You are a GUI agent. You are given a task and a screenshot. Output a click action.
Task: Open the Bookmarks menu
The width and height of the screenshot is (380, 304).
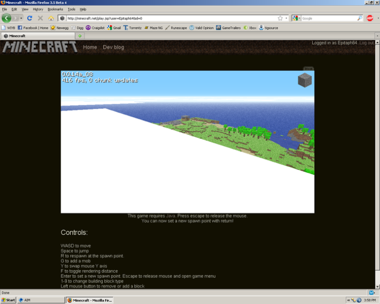coord(55,9)
